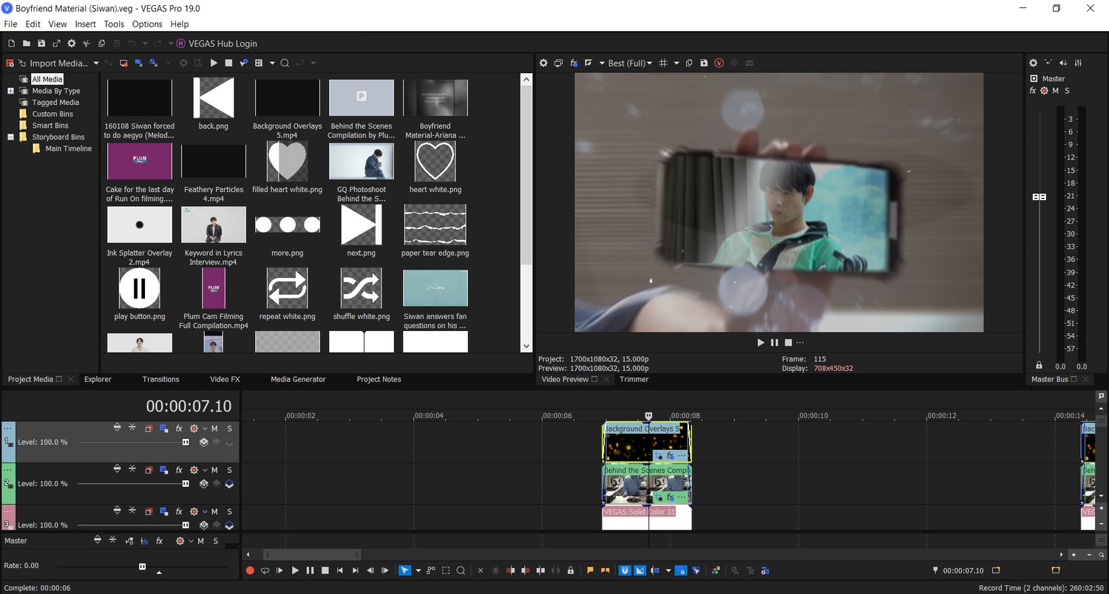1109x594 pixels.
Task: Open the Import Media dropdown arrow
Action: tap(96, 63)
